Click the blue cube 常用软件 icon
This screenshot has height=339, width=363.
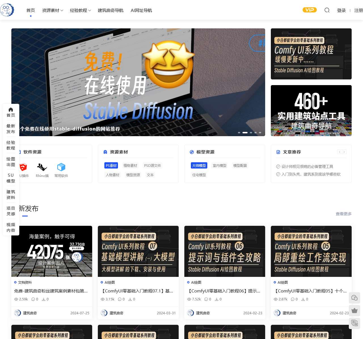pyautogui.click(x=61, y=167)
